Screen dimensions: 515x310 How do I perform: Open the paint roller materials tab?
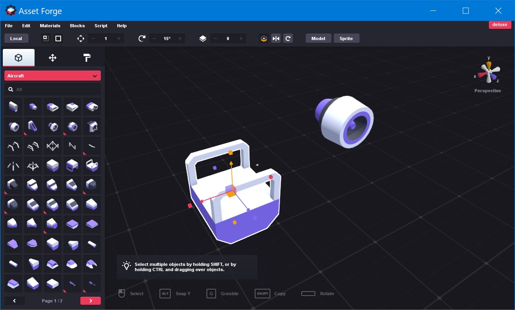tap(87, 58)
